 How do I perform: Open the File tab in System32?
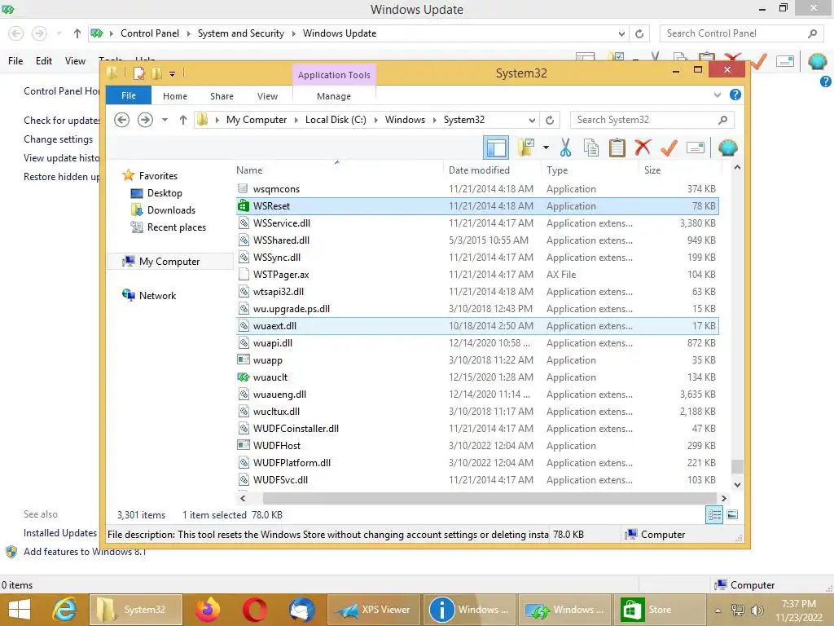point(129,95)
